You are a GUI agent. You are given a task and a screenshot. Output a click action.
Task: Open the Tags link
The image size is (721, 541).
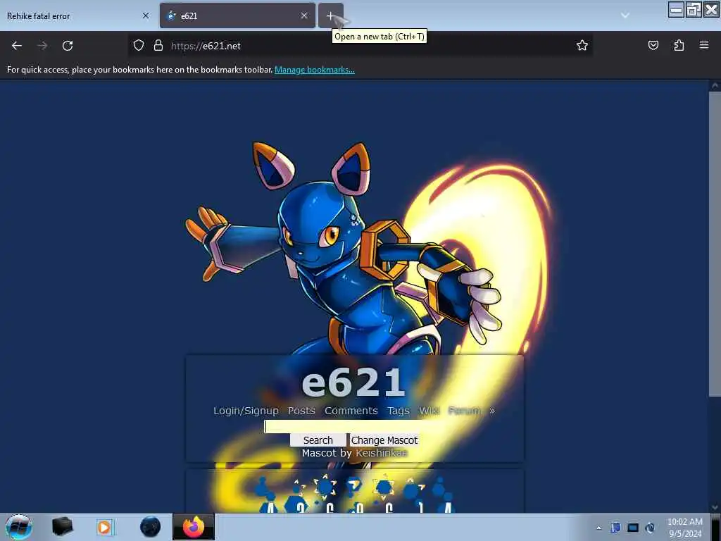(399, 411)
